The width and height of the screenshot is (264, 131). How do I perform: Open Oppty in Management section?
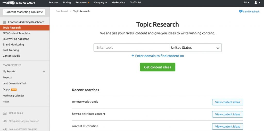click(x=6, y=90)
